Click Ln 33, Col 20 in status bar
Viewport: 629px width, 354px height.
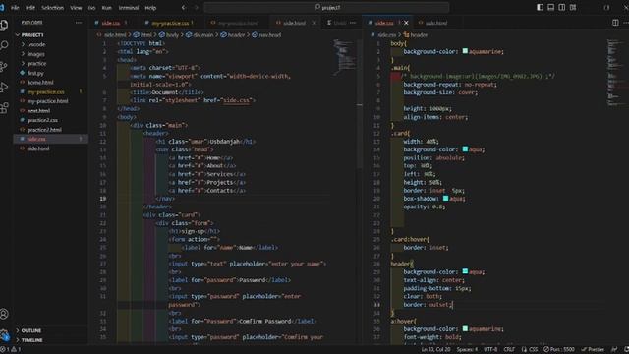coord(435,350)
